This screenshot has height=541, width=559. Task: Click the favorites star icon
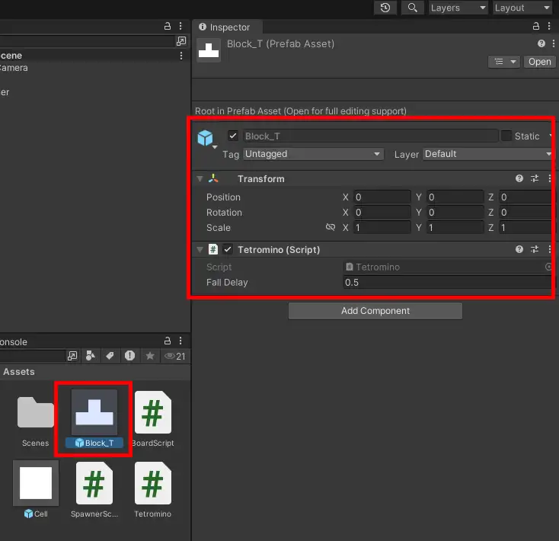tap(150, 356)
